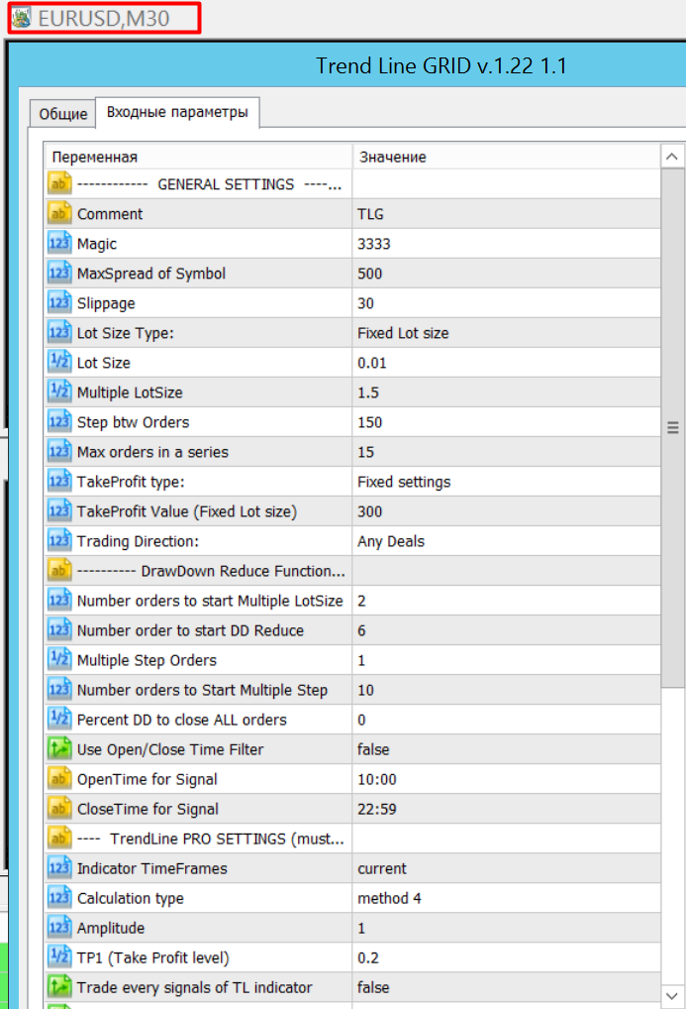Edit Max orders in a series value 15

(506, 451)
